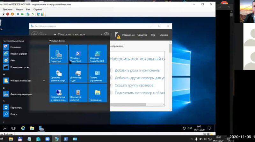The width and height of the screenshot is (255, 142).
Task: Click the scroll-right arrow in quick-start panel
Action: [x=163, y=105]
